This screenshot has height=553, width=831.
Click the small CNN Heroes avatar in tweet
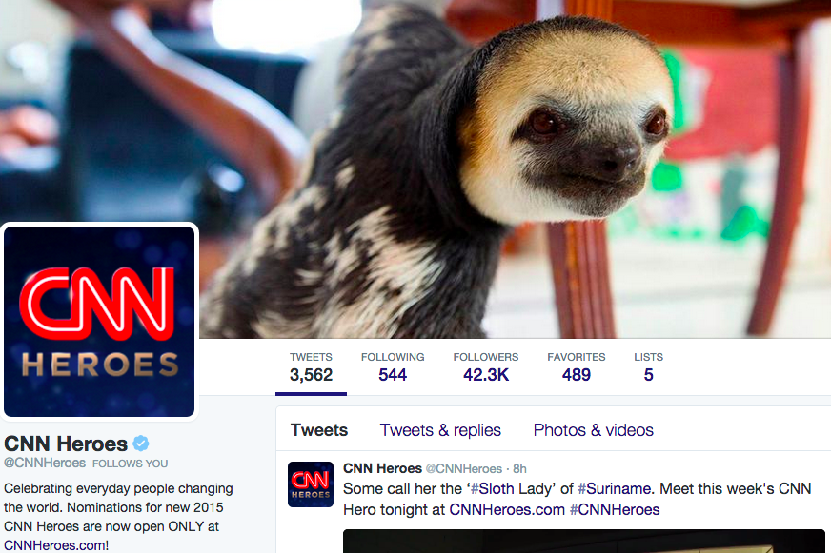[311, 484]
